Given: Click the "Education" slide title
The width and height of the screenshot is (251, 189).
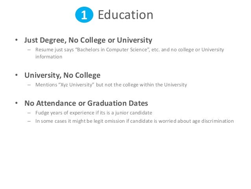Looking at the screenshot, I should tap(125, 15).
